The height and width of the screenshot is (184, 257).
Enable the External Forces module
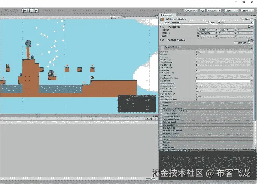(x=161, y=136)
